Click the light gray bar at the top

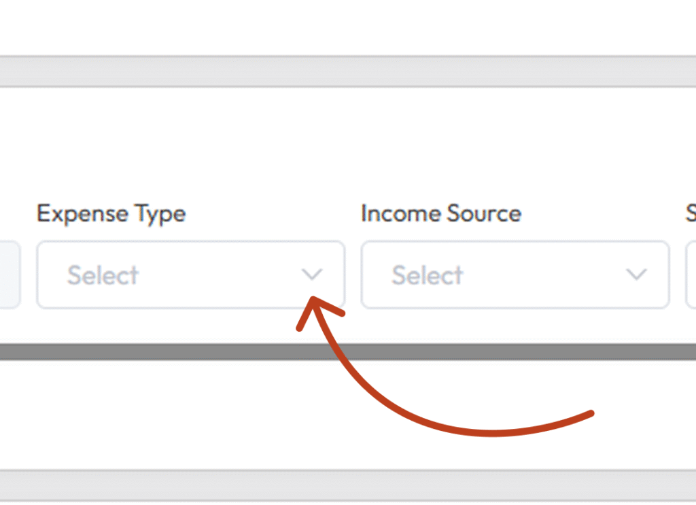pyautogui.click(x=348, y=71)
